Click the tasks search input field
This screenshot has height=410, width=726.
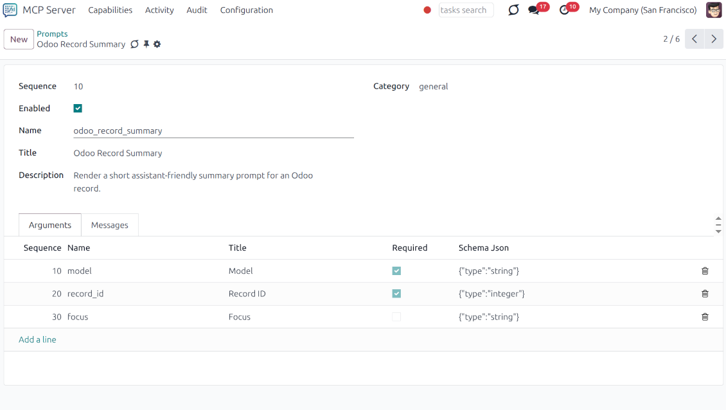466,10
